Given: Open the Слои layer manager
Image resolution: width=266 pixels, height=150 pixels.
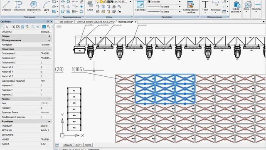Looking at the screenshot, I should point(90,6).
